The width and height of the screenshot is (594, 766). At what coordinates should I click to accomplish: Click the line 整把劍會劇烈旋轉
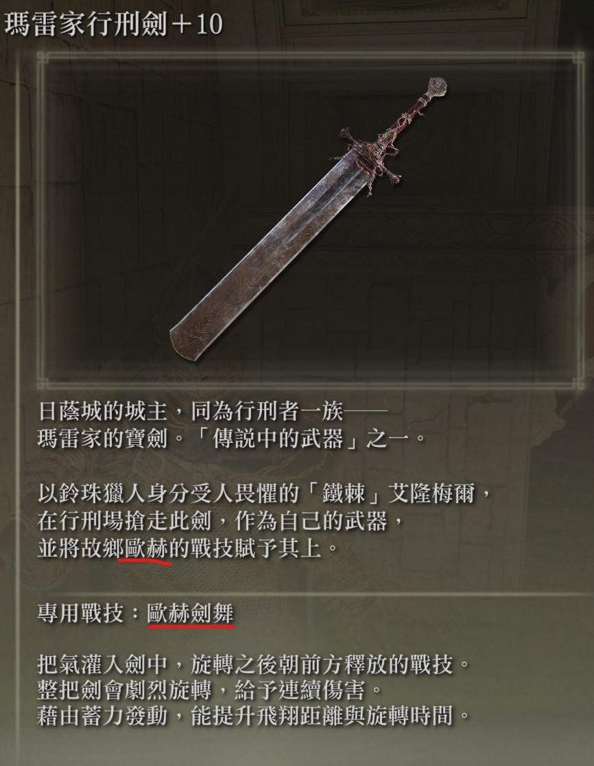(x=210, y=690)
